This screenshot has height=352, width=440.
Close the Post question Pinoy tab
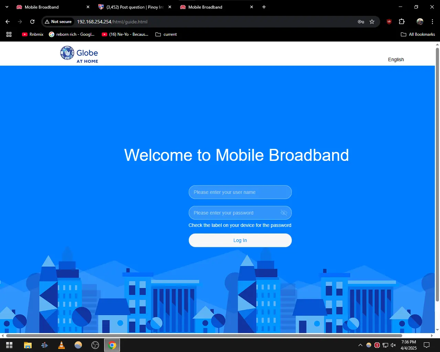pos(170,7)
